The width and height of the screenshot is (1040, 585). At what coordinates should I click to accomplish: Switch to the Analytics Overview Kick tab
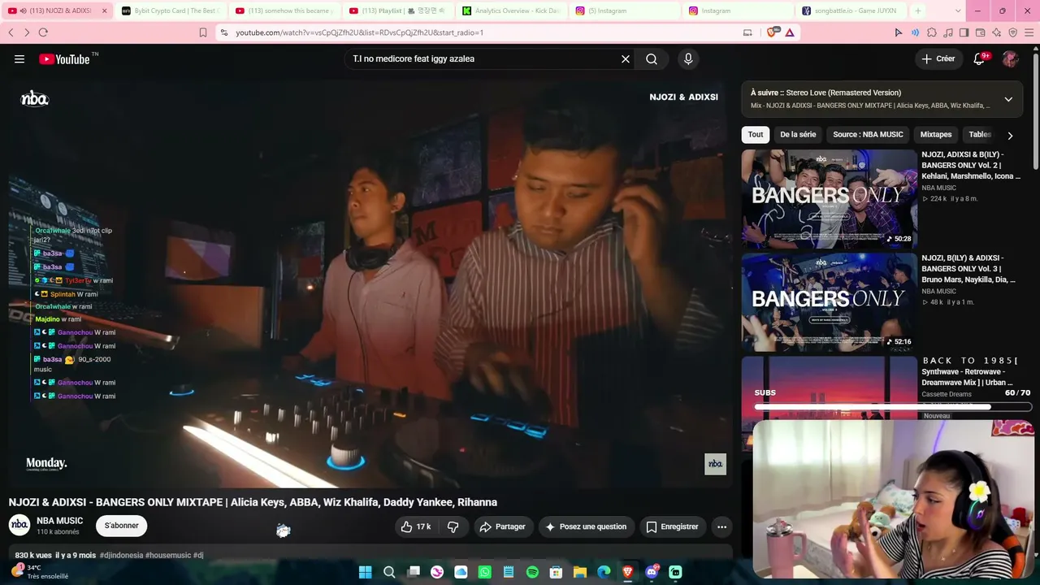pos(510,11)
